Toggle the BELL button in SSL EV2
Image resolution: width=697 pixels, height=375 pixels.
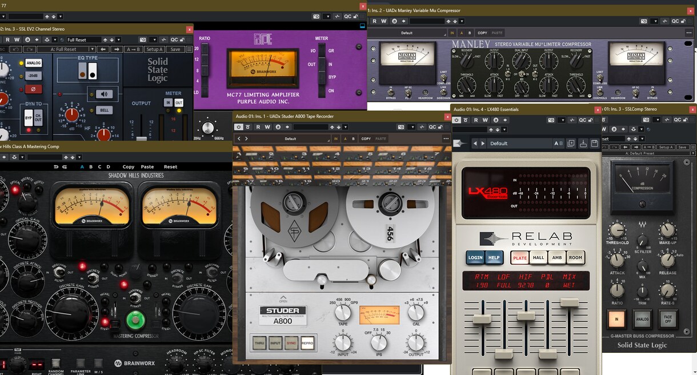pos(104,110)
